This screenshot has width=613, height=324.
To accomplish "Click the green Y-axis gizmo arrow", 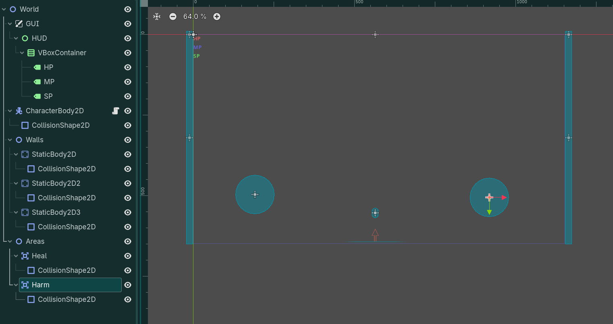I will coord(489,212).
